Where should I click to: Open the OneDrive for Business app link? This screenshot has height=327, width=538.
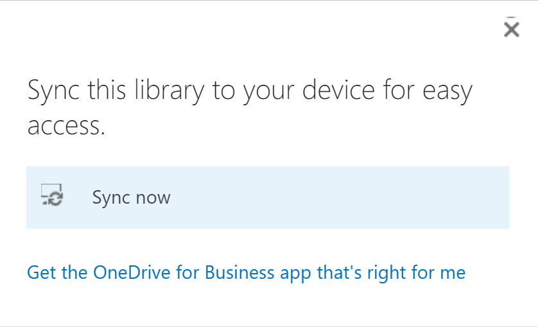coord(246,272)
